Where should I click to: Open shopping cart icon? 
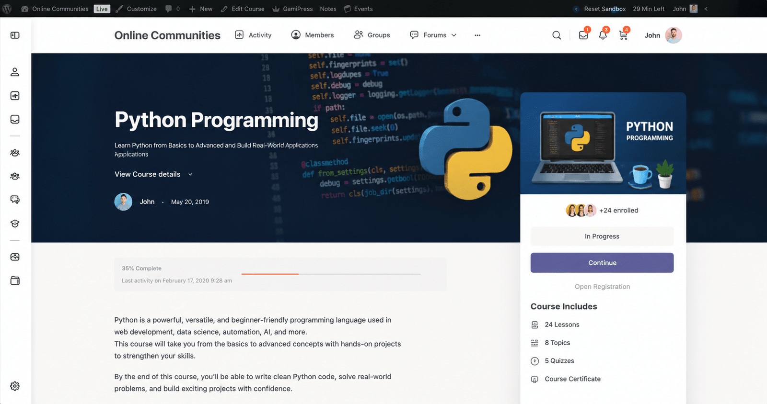pos(623,35)
